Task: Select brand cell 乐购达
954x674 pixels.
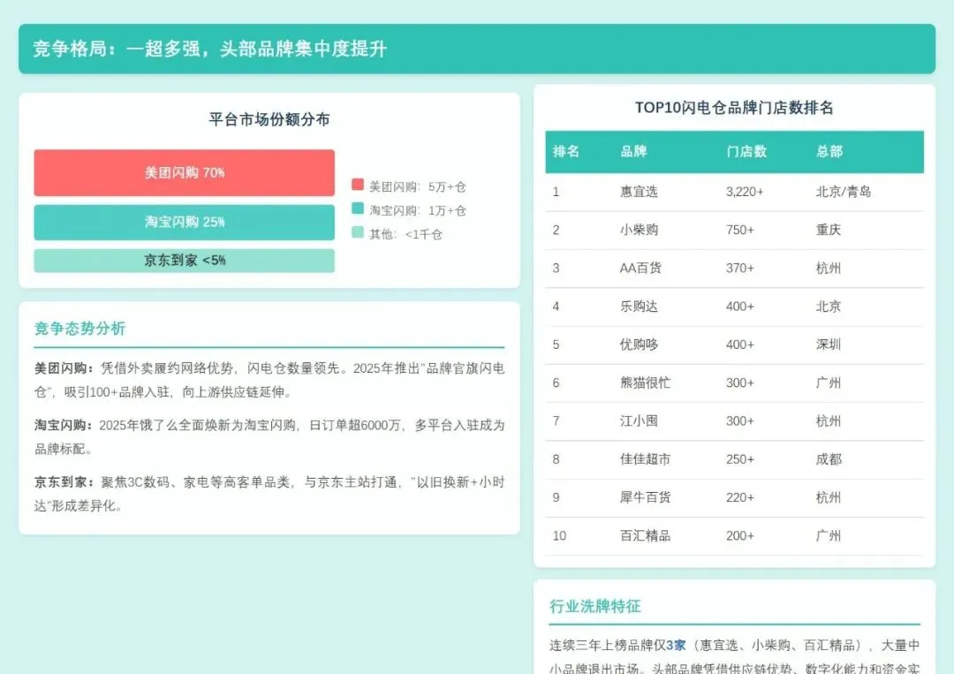Action: (639, 307)
